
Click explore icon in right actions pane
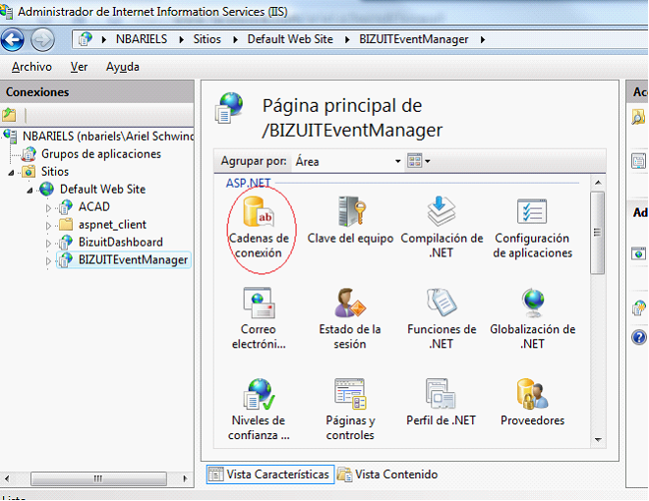pyautogui.click(x=638, y=117)
